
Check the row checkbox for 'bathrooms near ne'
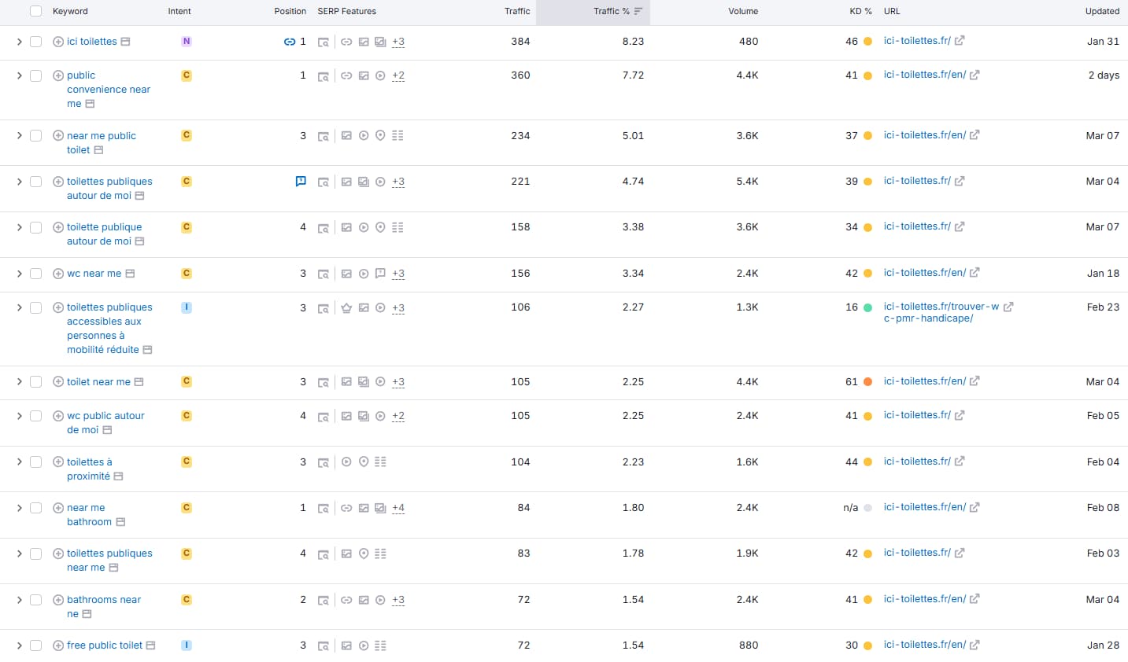(x=35, y=599)
